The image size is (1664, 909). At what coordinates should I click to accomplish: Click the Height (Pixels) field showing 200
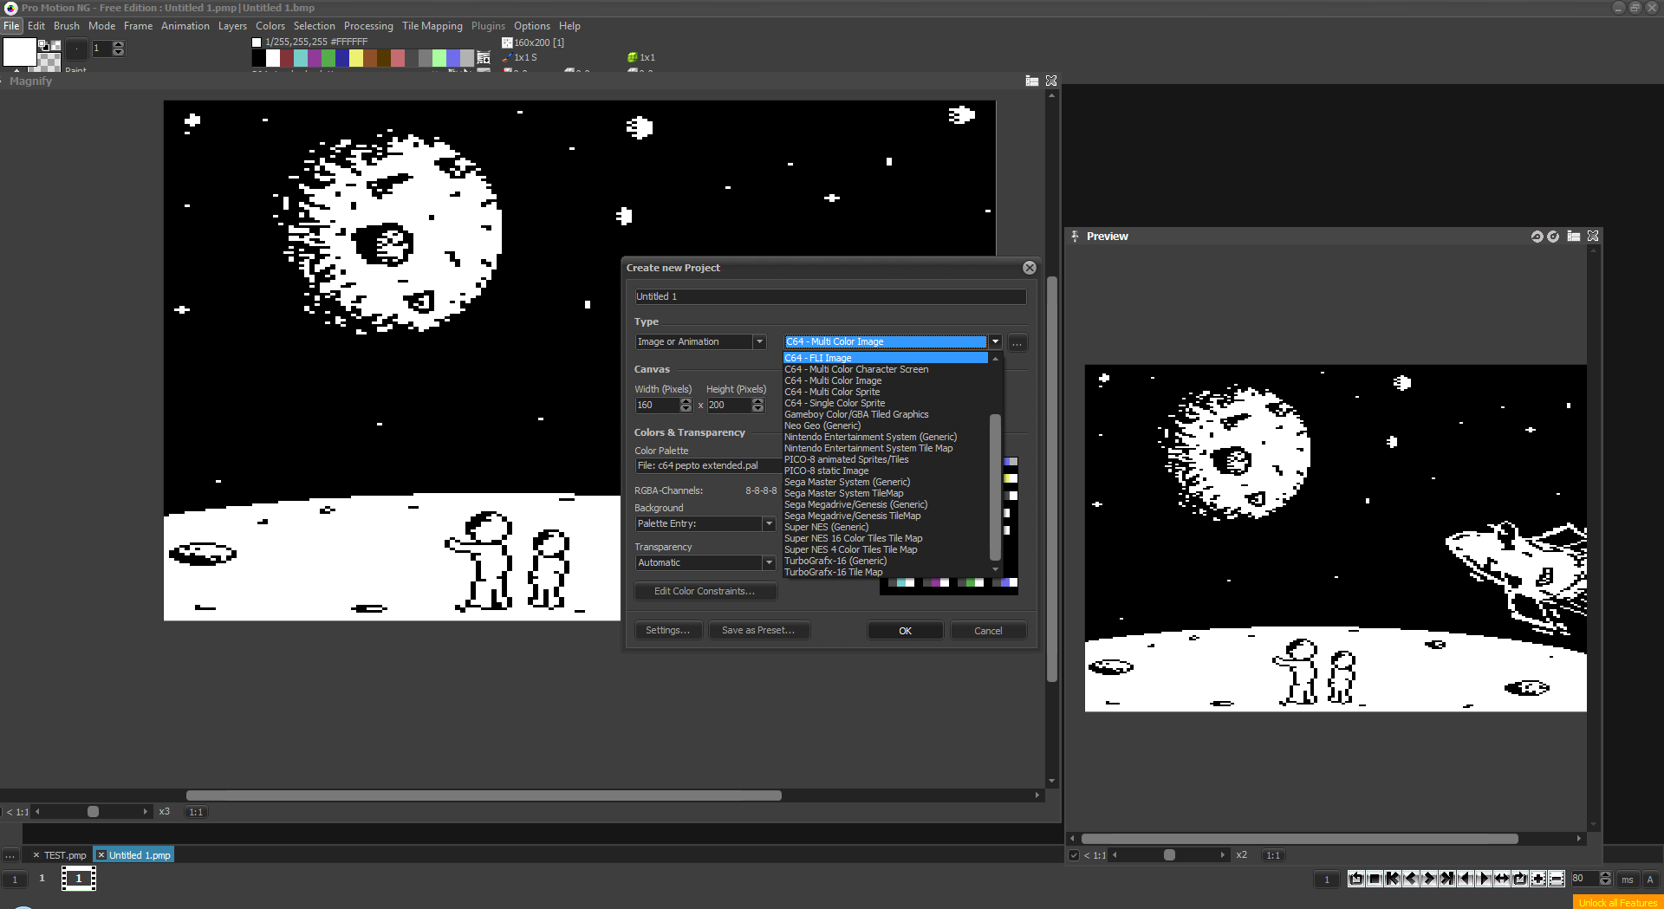click(x=729, y=406)
